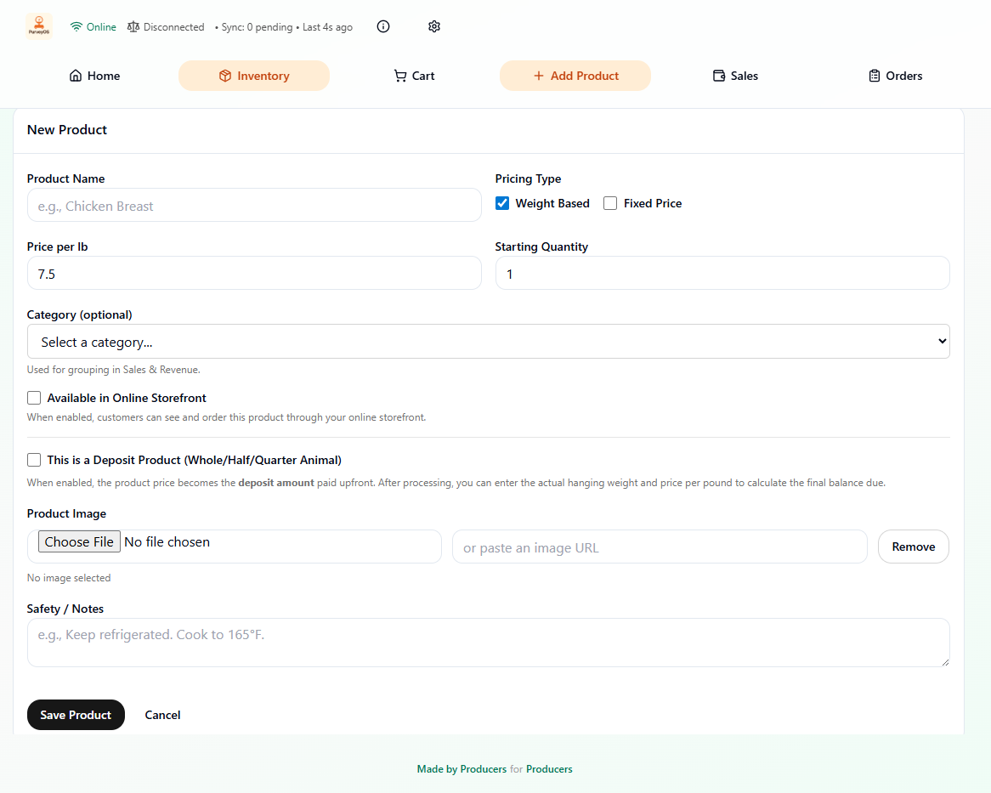Enable Fixed Price pricing type
Image resolution: width=991 pixels, height=793 pixels.
tap(609, 203)
